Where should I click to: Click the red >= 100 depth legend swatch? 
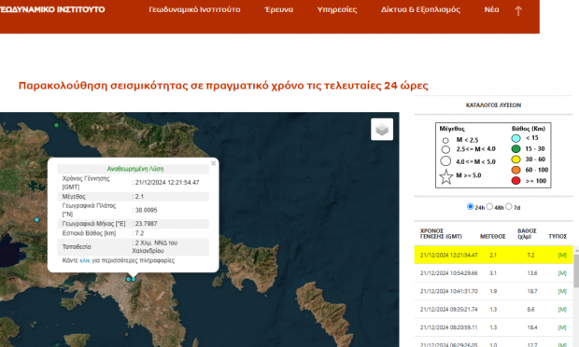click(x=515, y=181)
